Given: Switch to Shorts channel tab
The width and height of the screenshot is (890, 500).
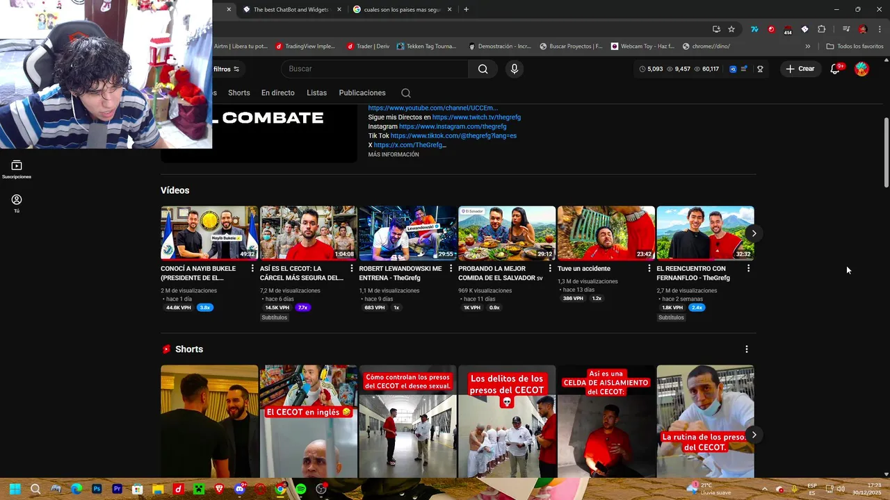Looking at the screenshot, I should click(x=238, y=93).
